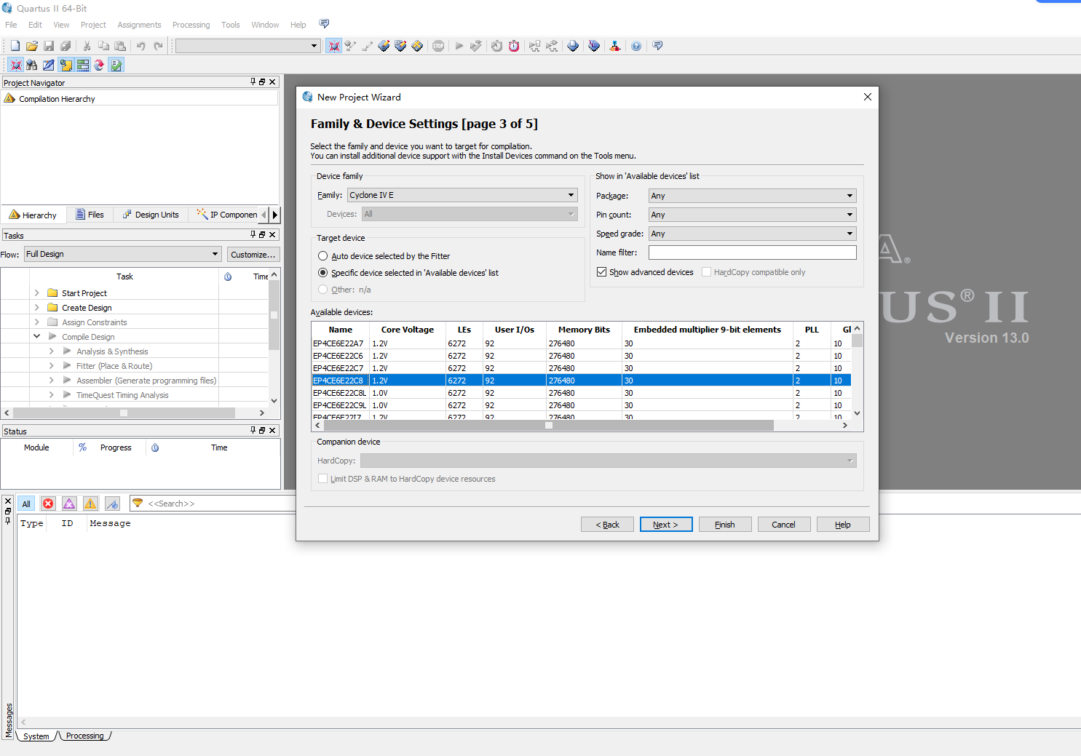1081x756 pixels.
Task: Click the Next button in the wizard
Action: [x=666, y=525]
